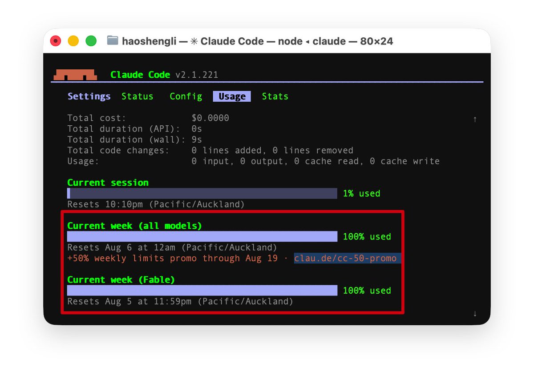Click the Settings heading label
The image size is (534, 383).
pyautogui.click(x=89, y=96)
